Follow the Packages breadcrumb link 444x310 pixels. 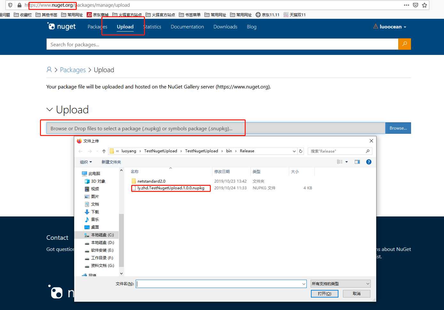73,70
